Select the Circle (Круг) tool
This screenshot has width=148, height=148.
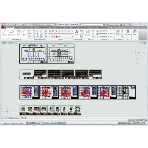click(18, 33)
